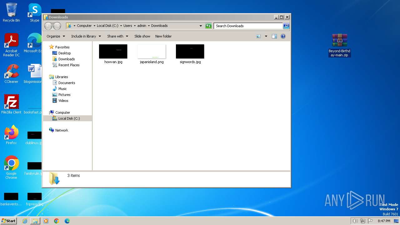Go to Users in the address breadcrumb
The height and width of the screenshot is (225, 400).
point(127,26)
